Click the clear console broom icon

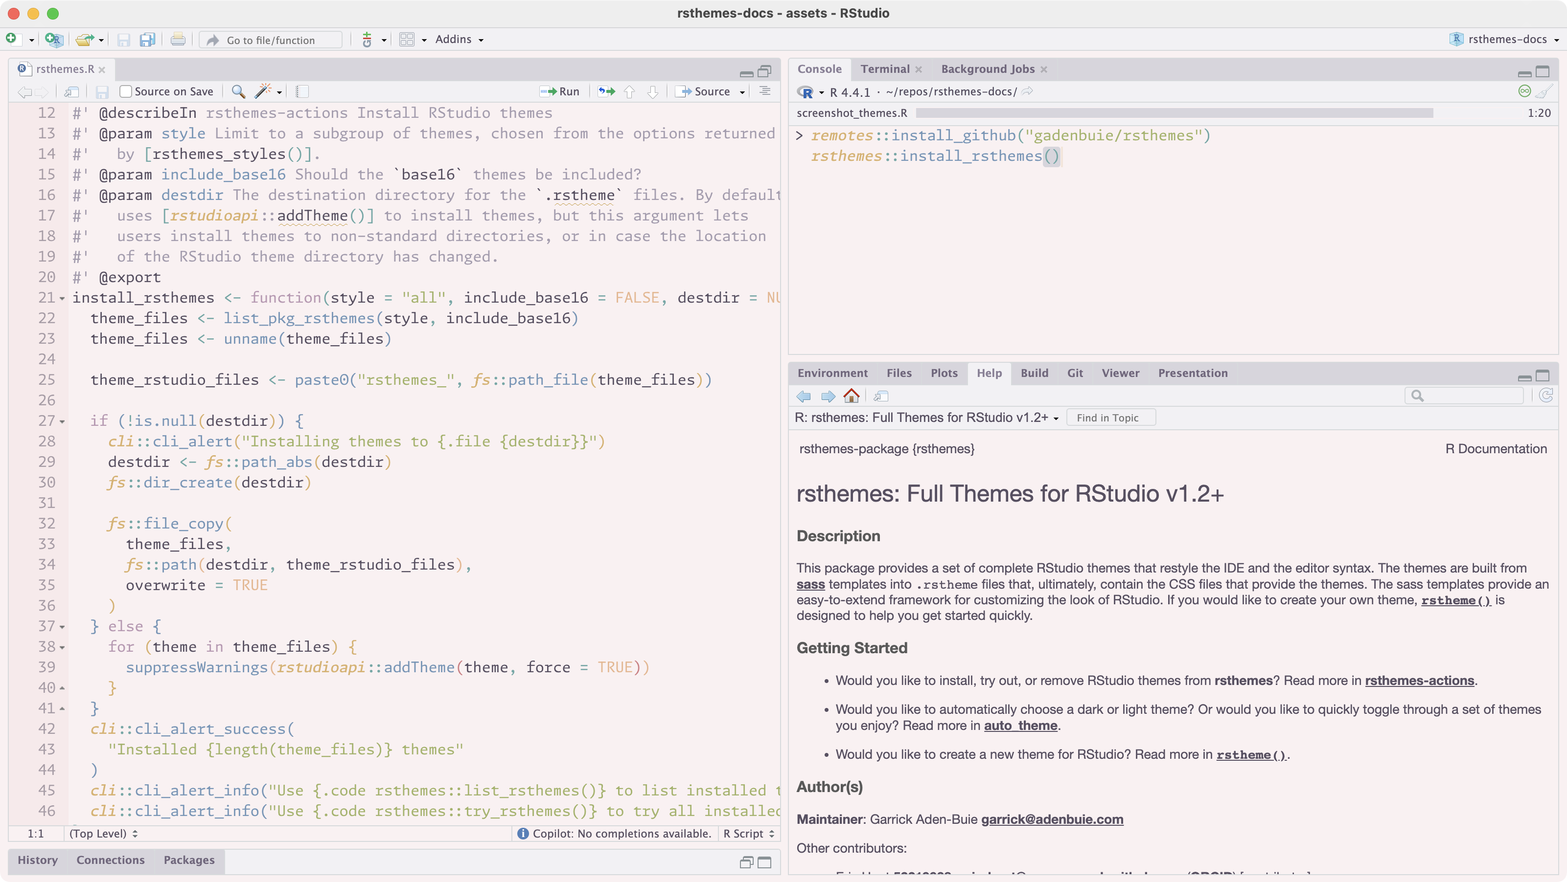[x=1544, y=91]
